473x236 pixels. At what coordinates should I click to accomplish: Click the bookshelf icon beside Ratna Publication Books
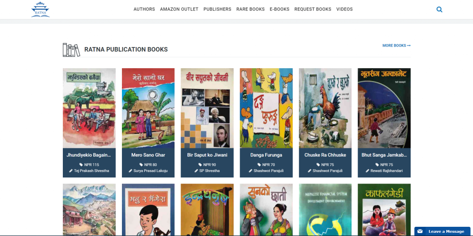(71, 50)
